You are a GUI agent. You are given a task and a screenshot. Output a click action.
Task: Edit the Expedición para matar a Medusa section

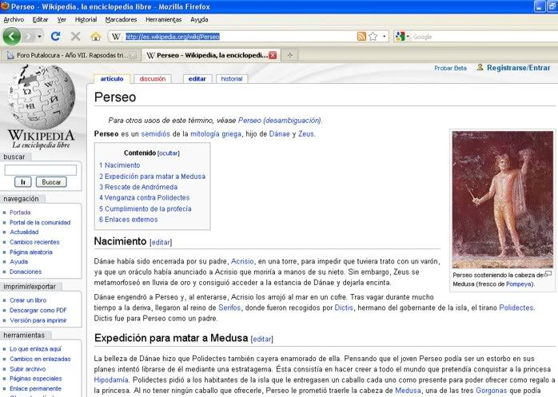[x=262, y=339]
